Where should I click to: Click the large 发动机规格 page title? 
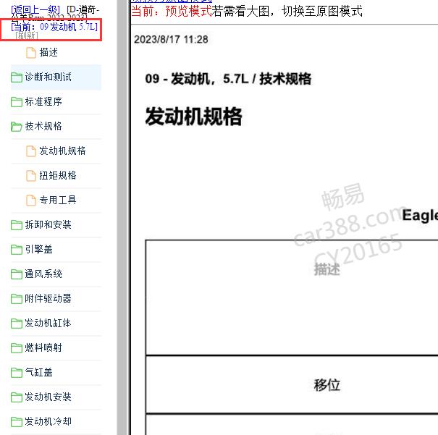coord(193,117)
